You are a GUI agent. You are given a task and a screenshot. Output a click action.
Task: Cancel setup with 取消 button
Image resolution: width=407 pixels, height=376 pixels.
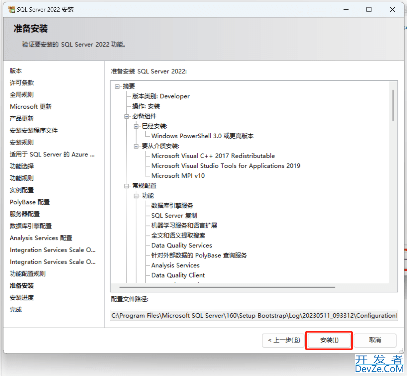pos(375,340)
